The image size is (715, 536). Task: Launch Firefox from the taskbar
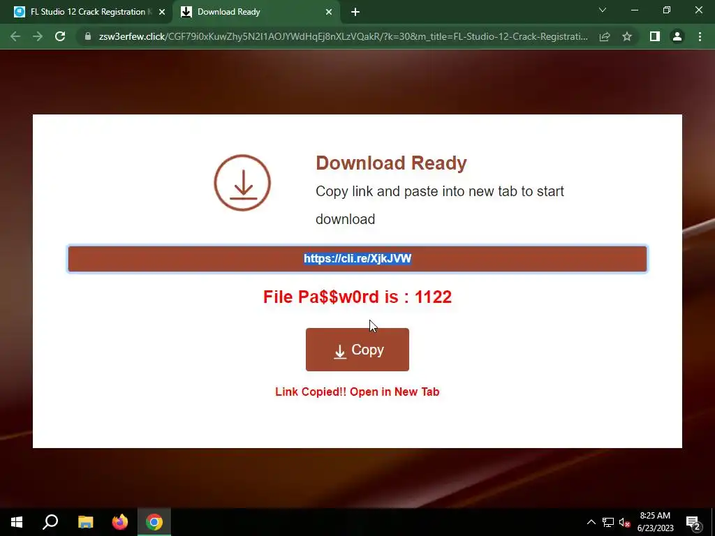(x=120, y=522)
